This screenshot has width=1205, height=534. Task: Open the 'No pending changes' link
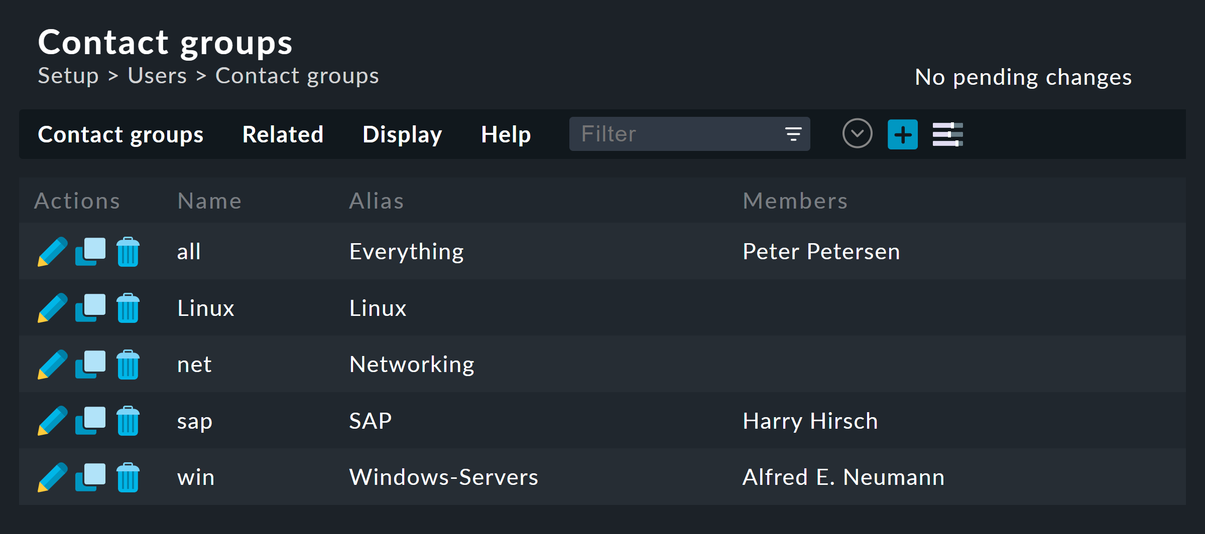point(1023,77)
